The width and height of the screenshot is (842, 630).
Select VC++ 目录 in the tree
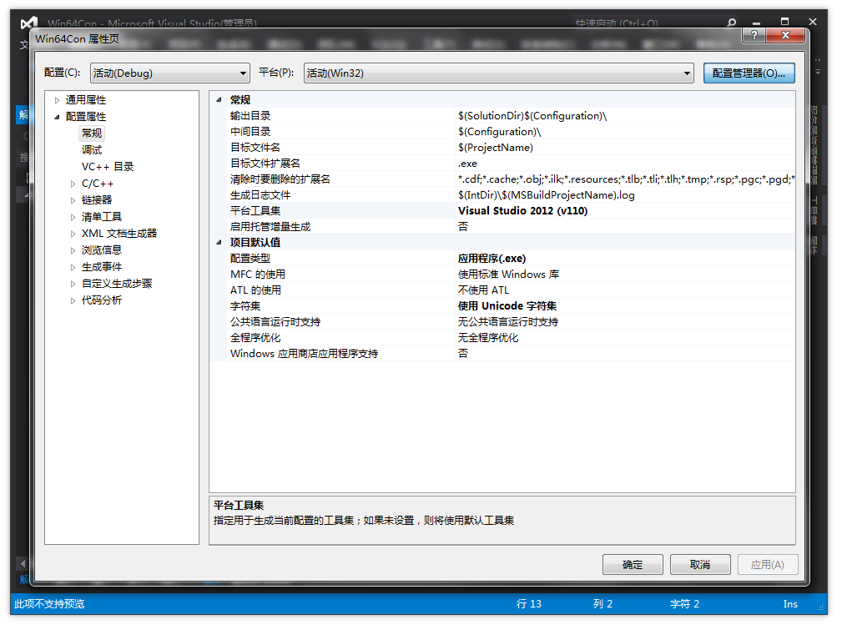[x=108, y=167]
